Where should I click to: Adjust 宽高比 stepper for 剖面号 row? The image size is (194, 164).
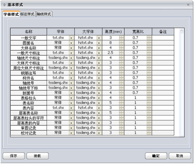tap(149, 93)
